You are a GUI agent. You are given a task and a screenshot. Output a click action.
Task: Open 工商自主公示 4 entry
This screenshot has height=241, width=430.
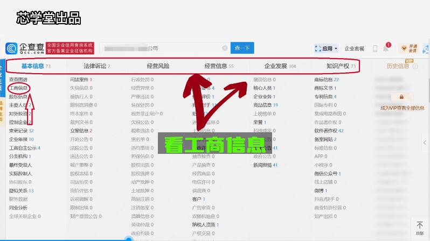[24, 148]
